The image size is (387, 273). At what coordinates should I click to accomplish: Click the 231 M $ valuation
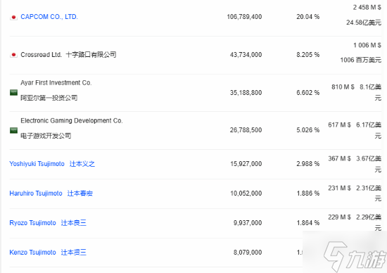339,188
